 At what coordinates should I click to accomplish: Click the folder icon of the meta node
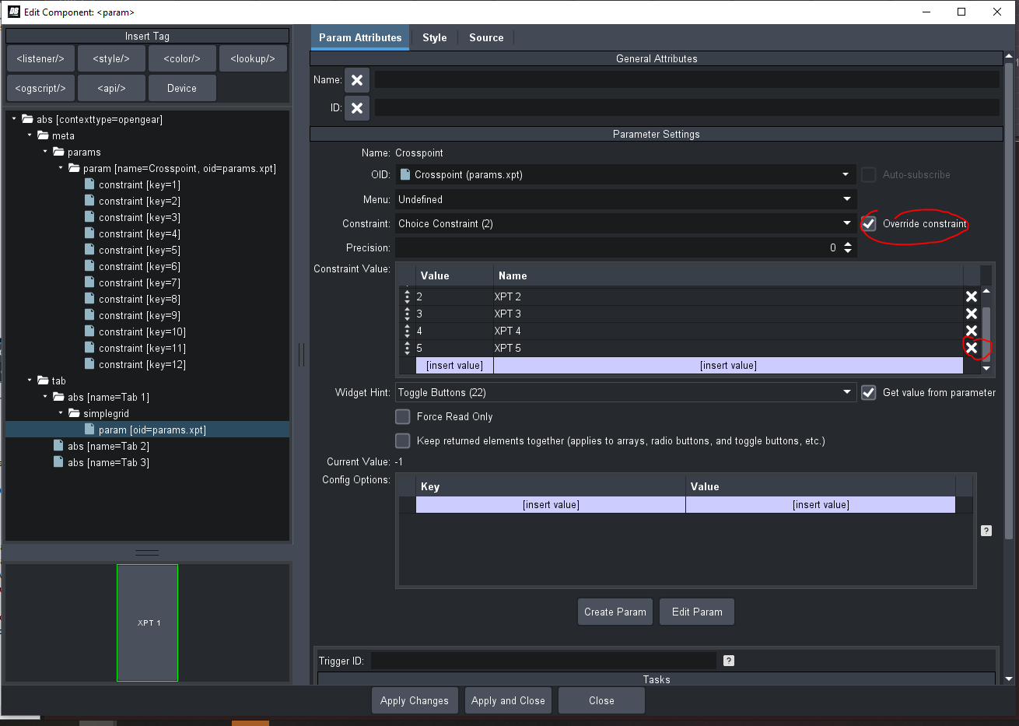click(x=43, y=135)
